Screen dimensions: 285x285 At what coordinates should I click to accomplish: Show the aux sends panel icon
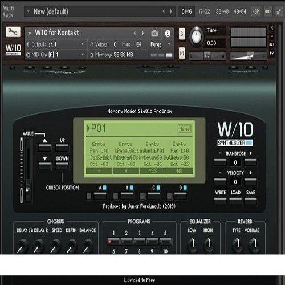(x=268, y=11)
